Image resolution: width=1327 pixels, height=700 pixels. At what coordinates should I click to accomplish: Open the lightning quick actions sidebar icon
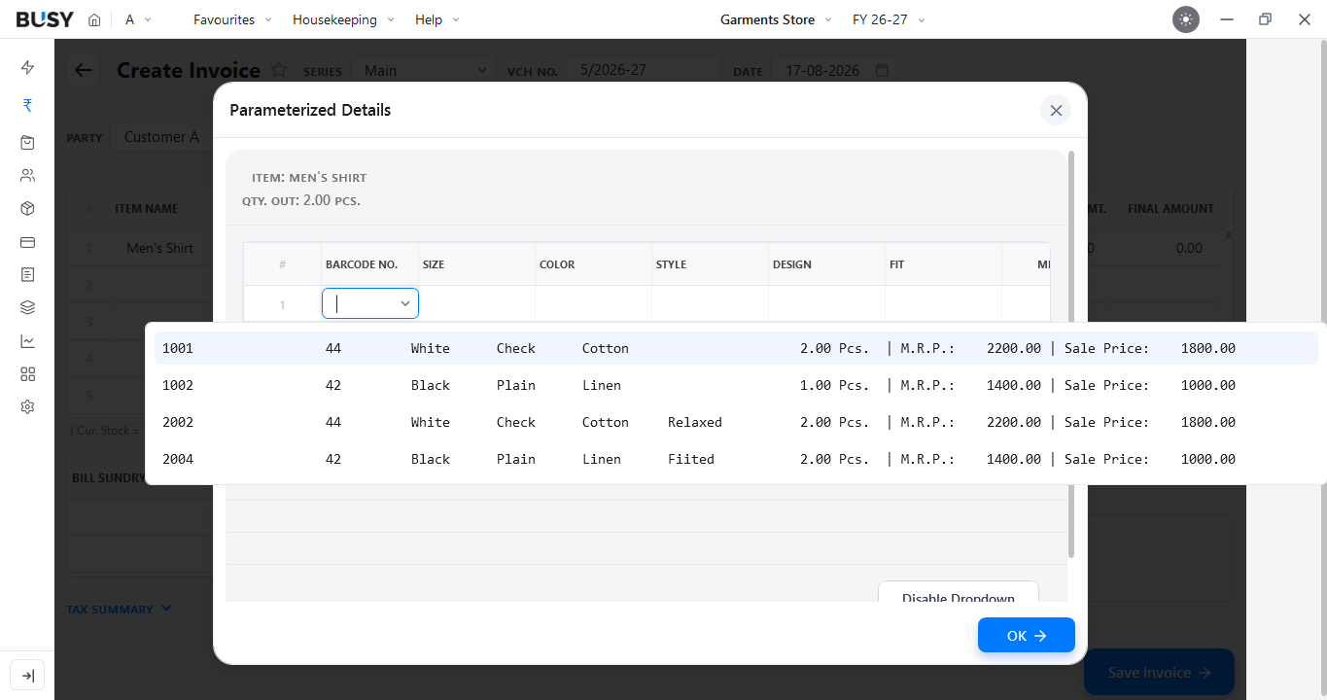[x=27, y=67]
